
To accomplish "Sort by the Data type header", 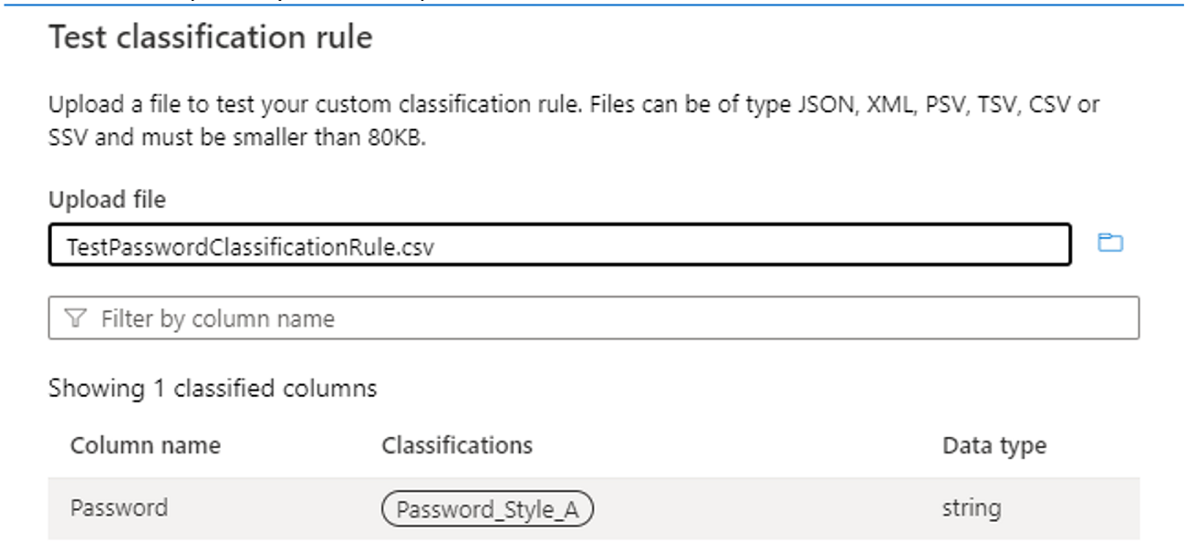I will [994, 446].
